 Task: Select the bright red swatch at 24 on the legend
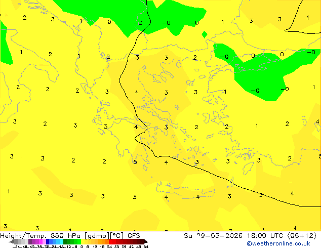(110, 241)
